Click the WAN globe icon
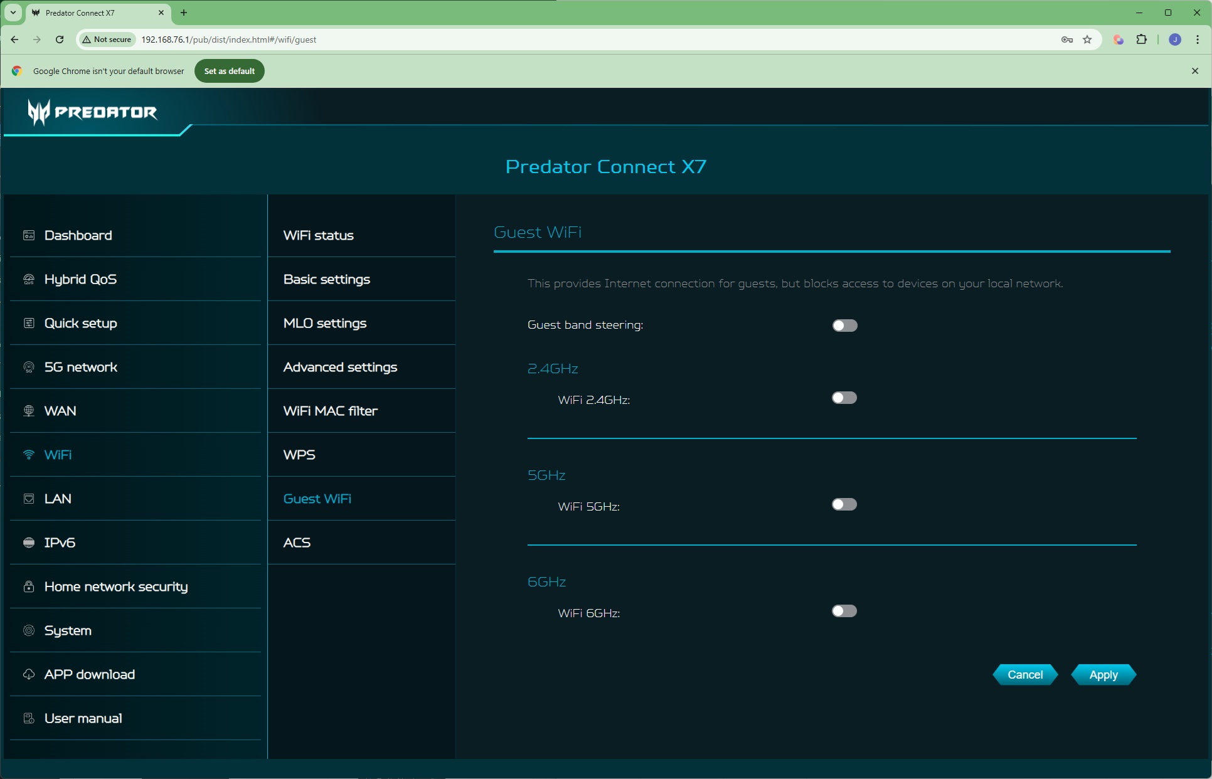 point(29,411)
